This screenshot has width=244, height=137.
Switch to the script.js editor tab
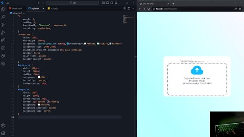(x=53, y=8)
